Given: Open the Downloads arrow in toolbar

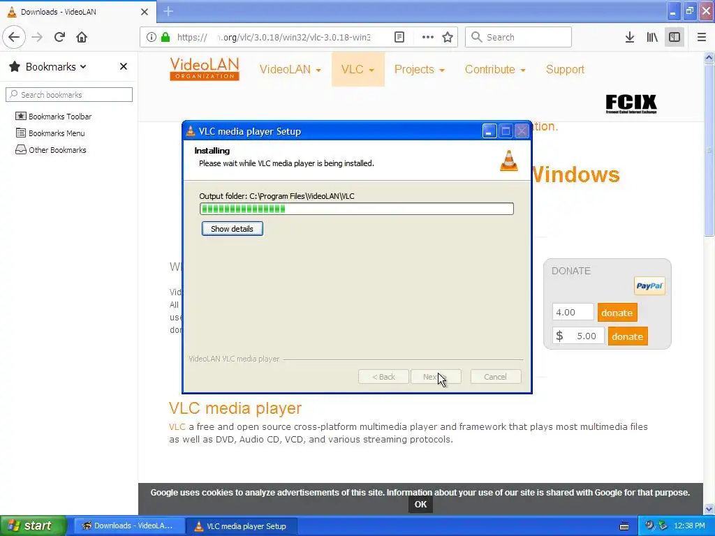Looking at the screenshot, I should pos(629,37).
